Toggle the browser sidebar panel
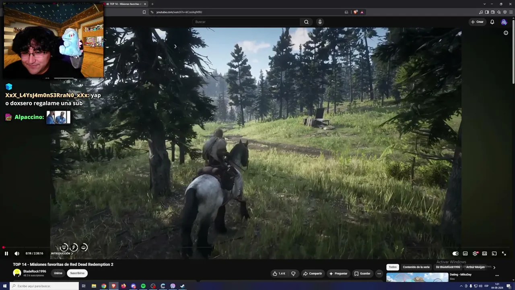The width and height of the screenshot is (515, 290). coord(487,12)
